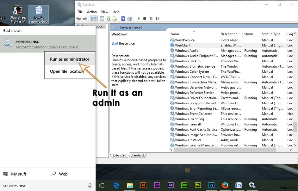Viewport: 298px width, 191px height.
Task: Open the Action menu
Action: click(92, 12)
